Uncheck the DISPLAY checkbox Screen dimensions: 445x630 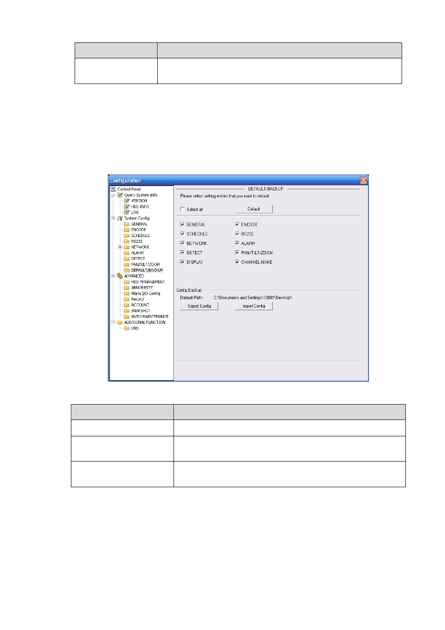[182, 262]
